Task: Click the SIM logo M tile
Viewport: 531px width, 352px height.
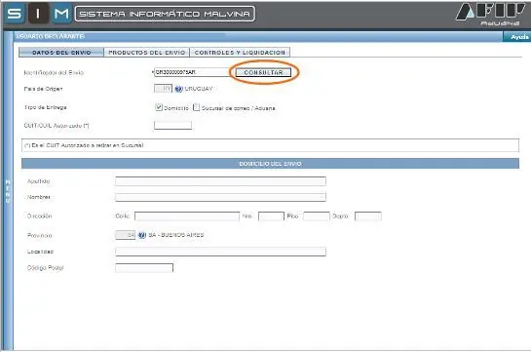Action: click(x=61, y=14)
